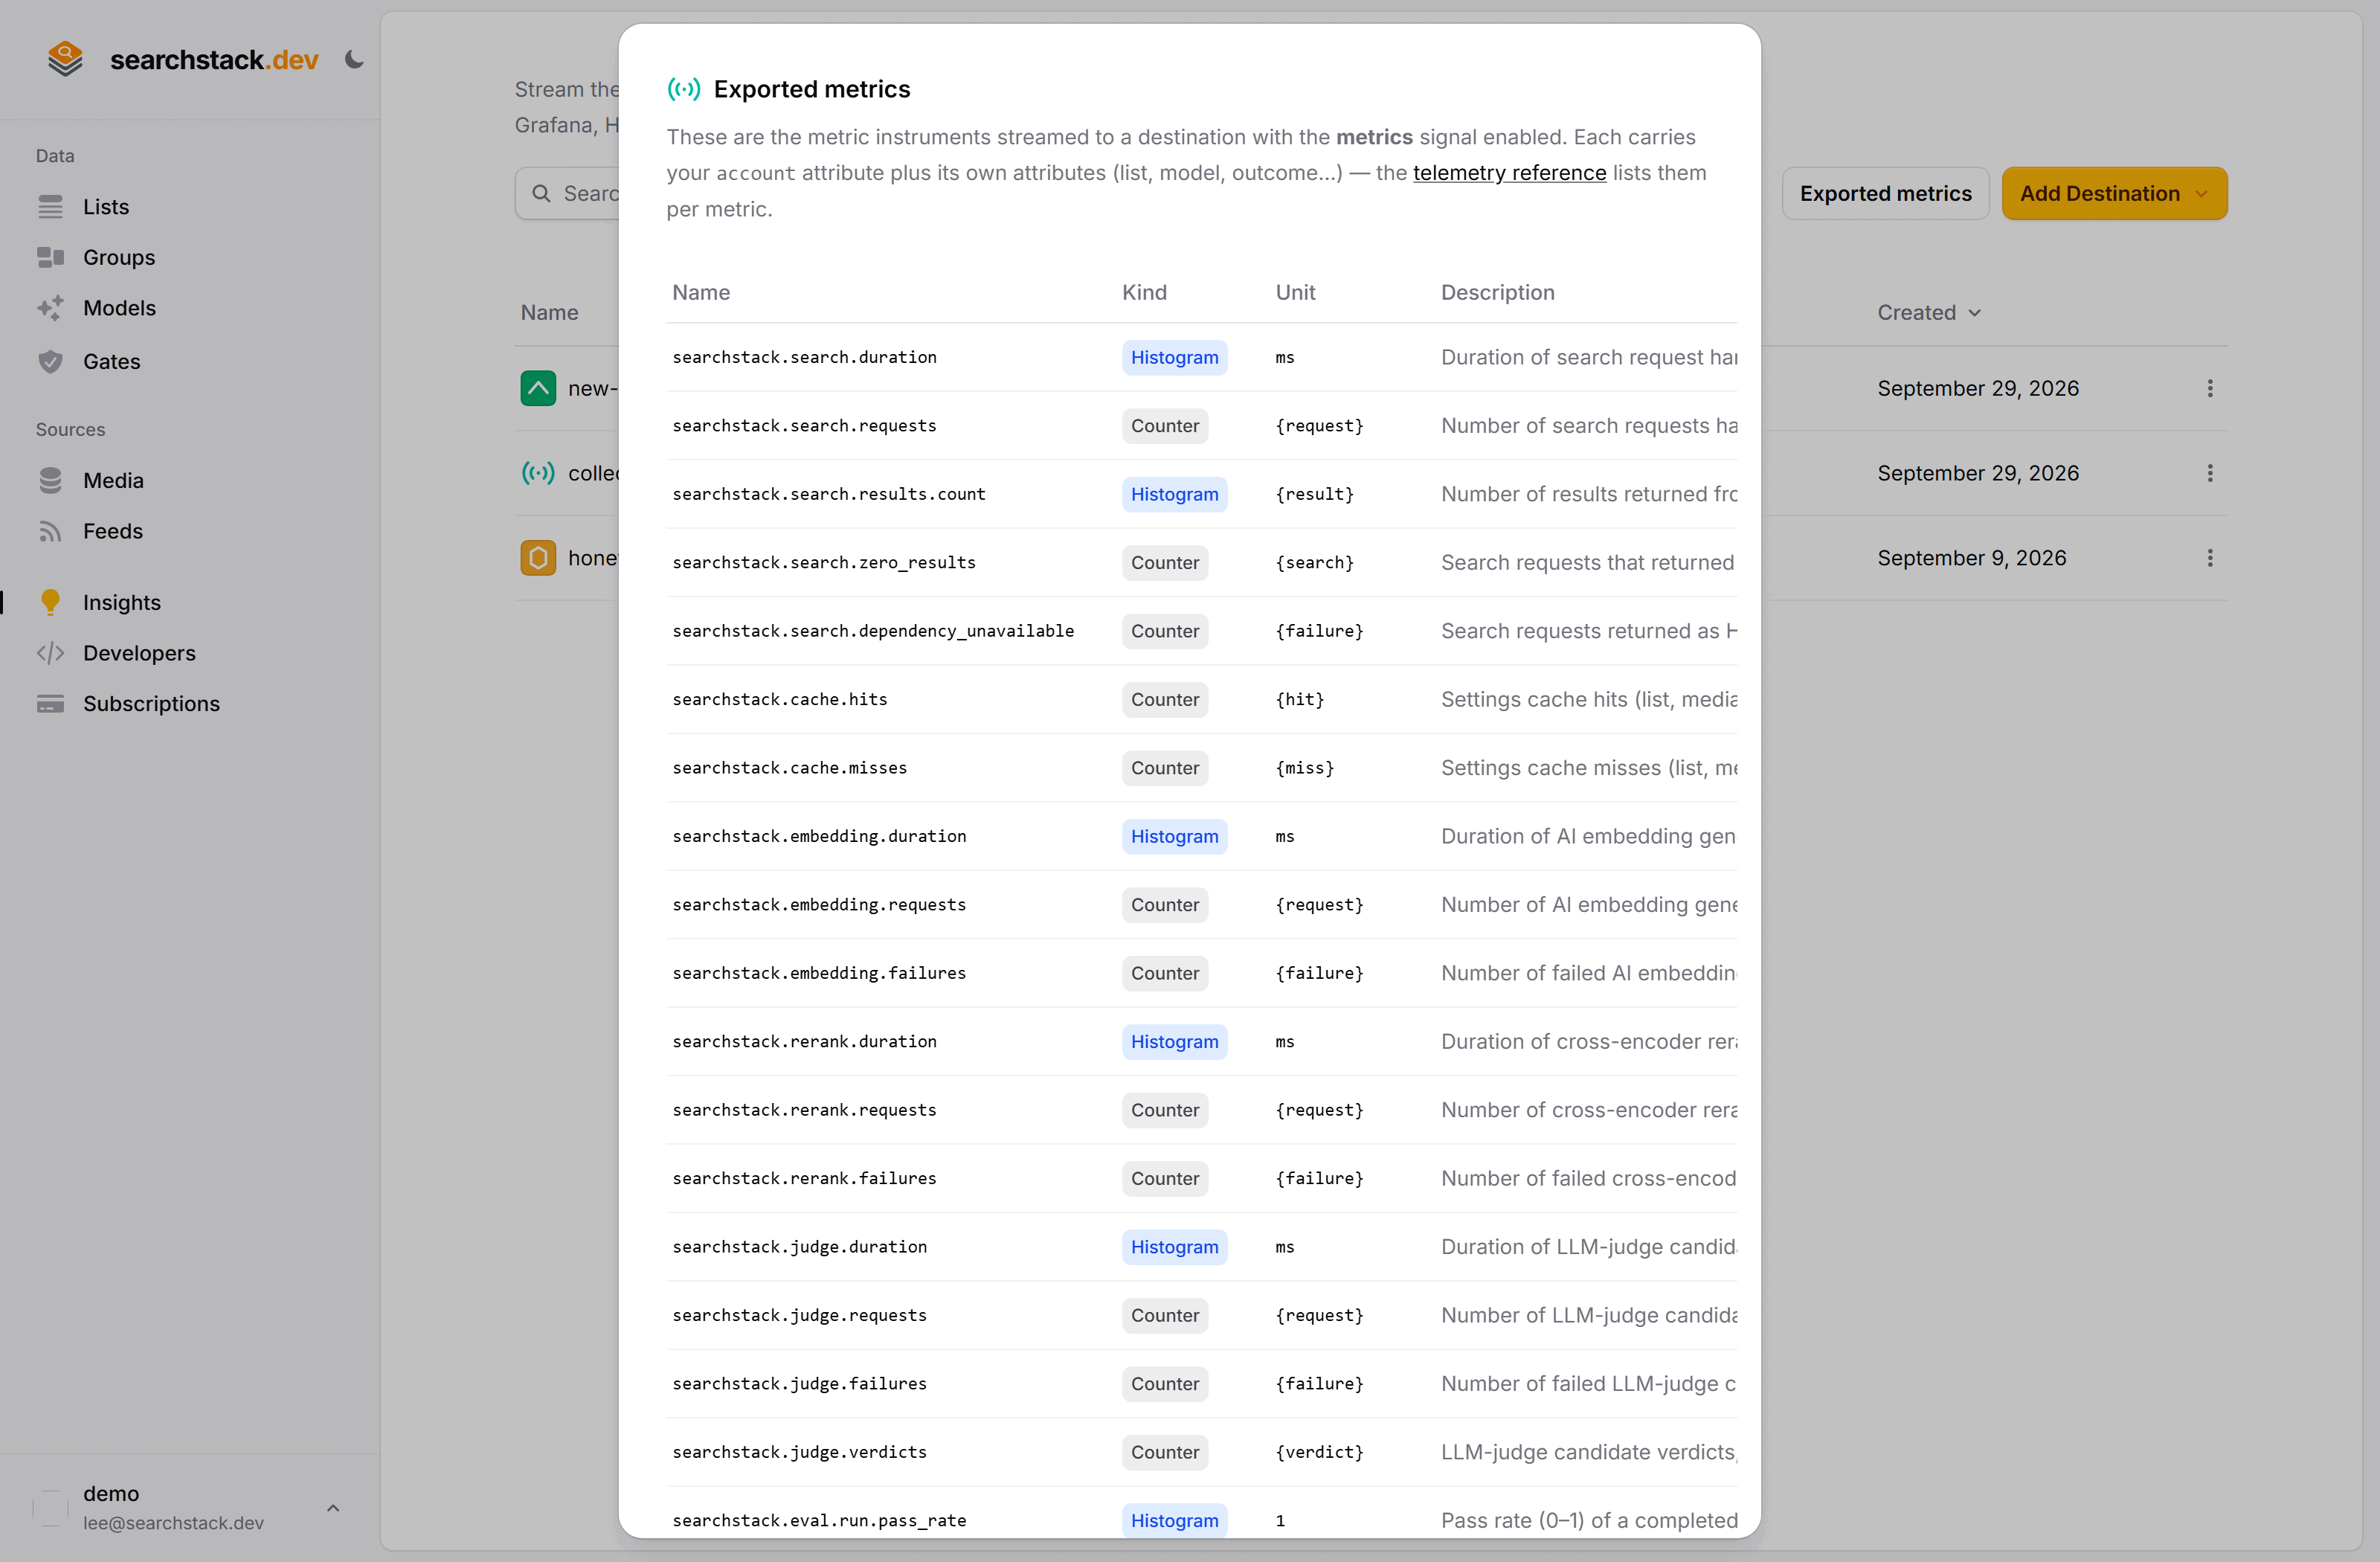
Task: Click the Media database icon
Action: pyautogui.click(x=50, y=481)
